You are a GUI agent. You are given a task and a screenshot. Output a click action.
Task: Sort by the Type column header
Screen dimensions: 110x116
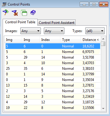point(70,40)
